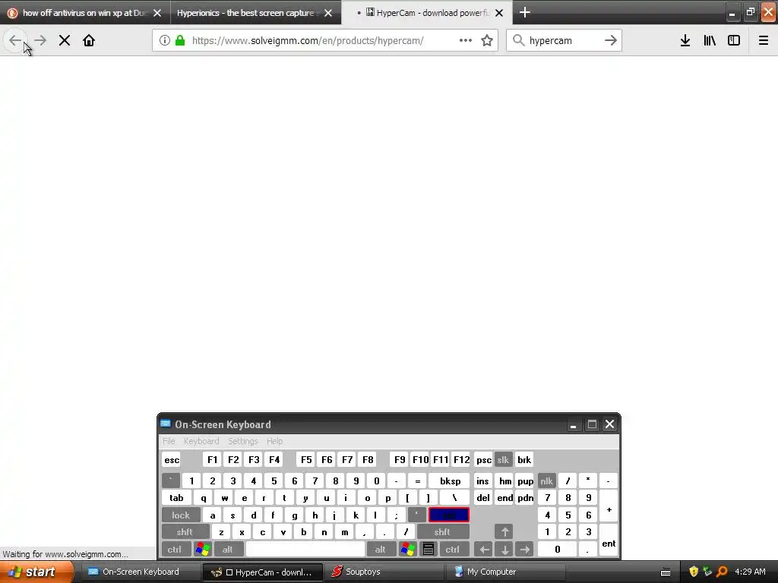778x583 pixels.
Task: Click the F5 key on the keyboard
Action: [x=306, y=460]
